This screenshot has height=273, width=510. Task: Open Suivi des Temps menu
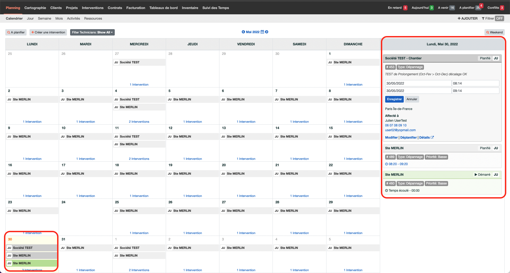pyautogui.click(x=215, y=8)
